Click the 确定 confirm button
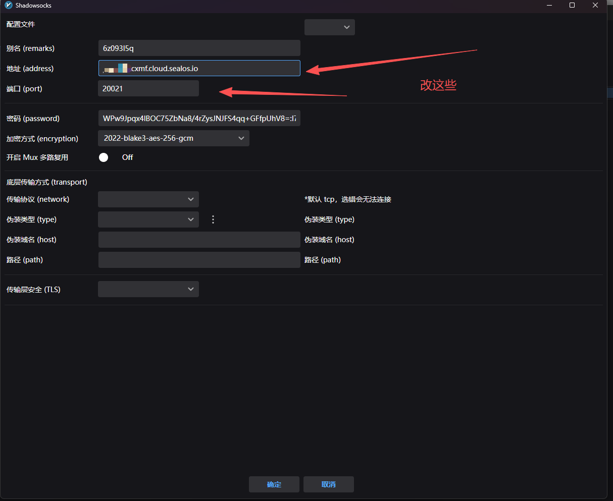613x501 pixels. (274, 484)
